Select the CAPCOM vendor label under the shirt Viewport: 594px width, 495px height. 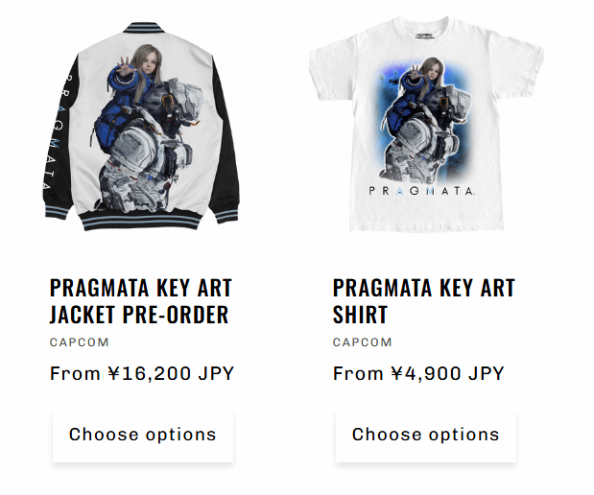pyautogui.click(x=362, y=342)
